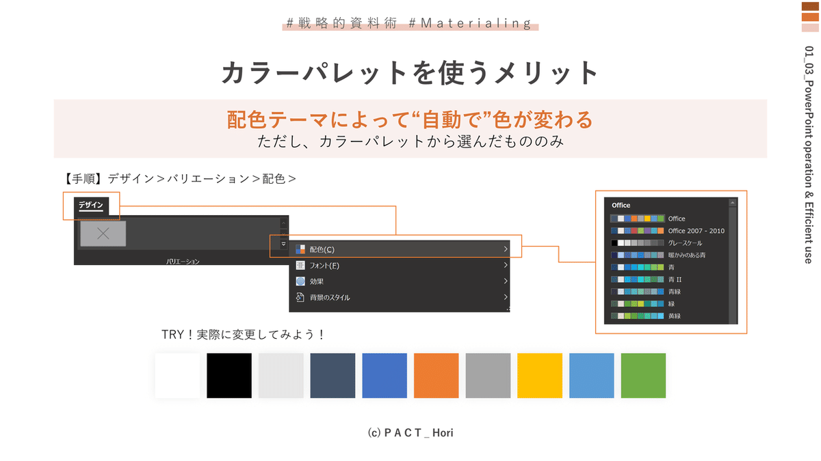This screenshot has height=461, width=821.
Task: Click the light gray square beside black
Action: coord(281,376)
